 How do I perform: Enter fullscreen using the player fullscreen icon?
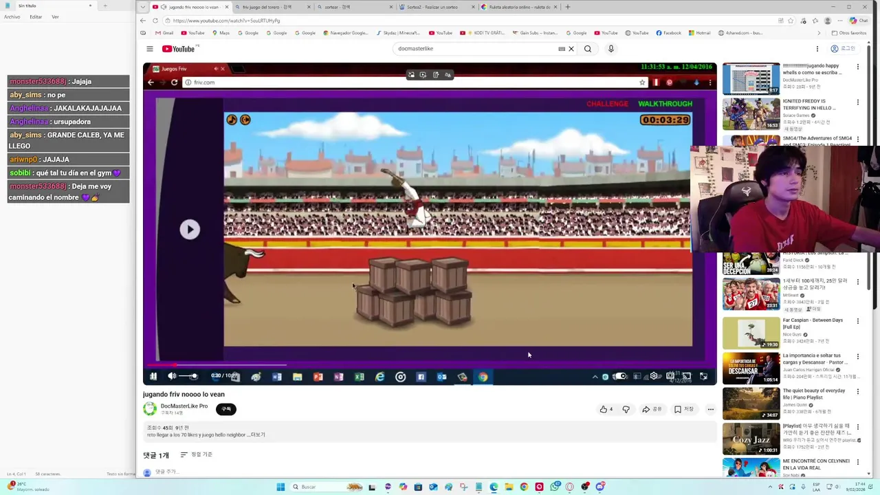point(703,376)
